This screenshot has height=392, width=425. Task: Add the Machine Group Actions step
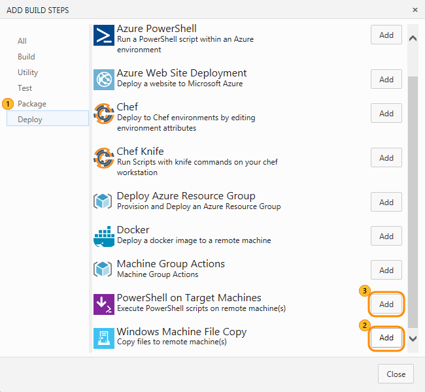[x=386, y=270]
